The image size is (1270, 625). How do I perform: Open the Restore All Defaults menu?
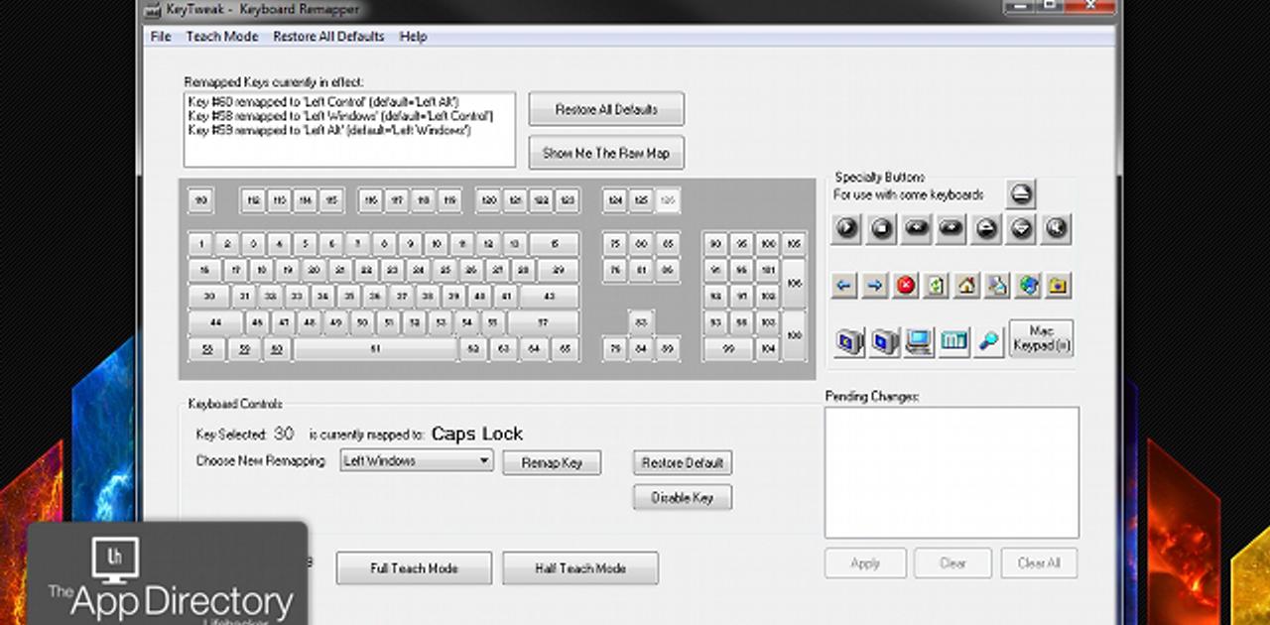click(328, 37)
